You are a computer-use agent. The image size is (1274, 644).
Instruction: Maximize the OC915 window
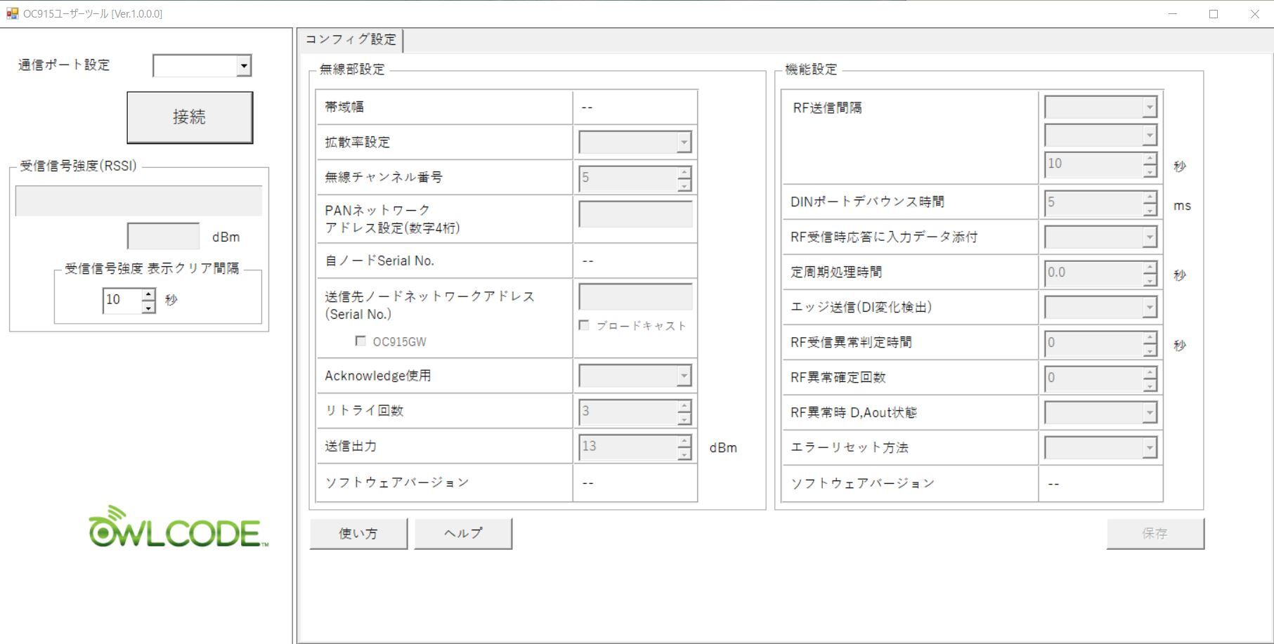[x=1213, y=14]
